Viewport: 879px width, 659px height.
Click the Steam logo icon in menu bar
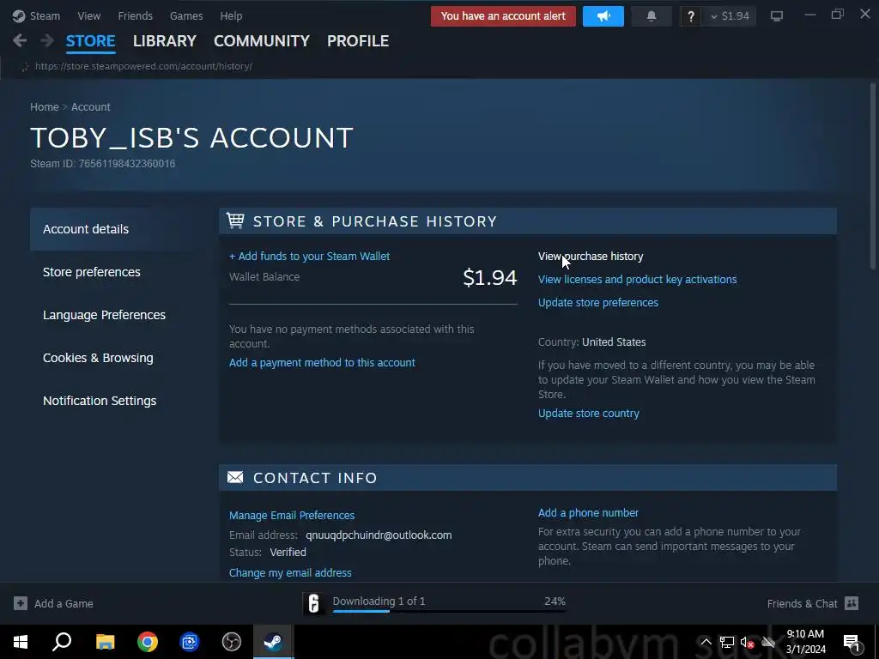pyautogui.click(x=19, y=16)
